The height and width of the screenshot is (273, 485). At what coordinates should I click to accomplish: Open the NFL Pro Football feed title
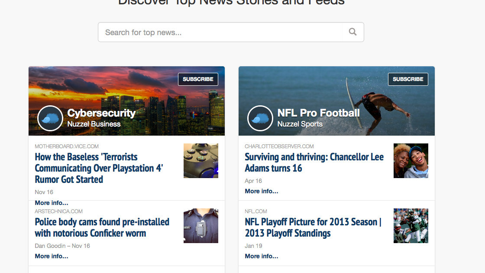click(x=319, y=113)
